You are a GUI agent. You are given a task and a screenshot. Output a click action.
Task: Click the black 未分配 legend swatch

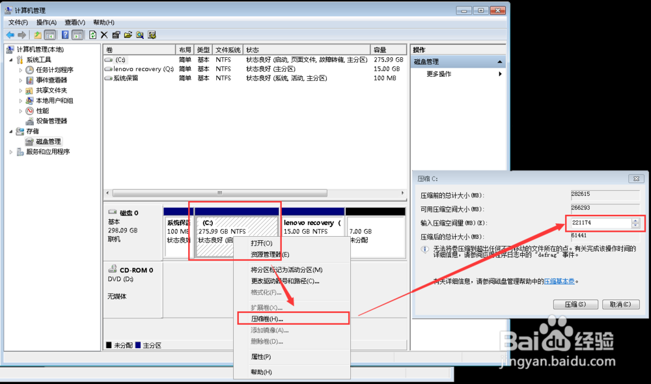tap(109, 345)
